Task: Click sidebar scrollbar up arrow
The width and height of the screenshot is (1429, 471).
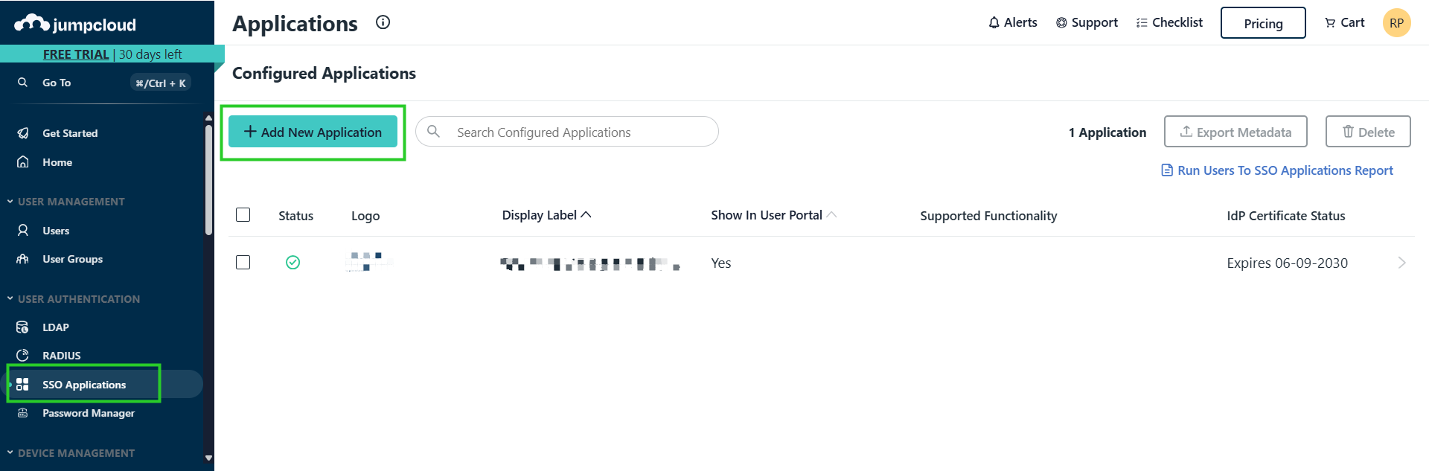Action: click(208, 118)
